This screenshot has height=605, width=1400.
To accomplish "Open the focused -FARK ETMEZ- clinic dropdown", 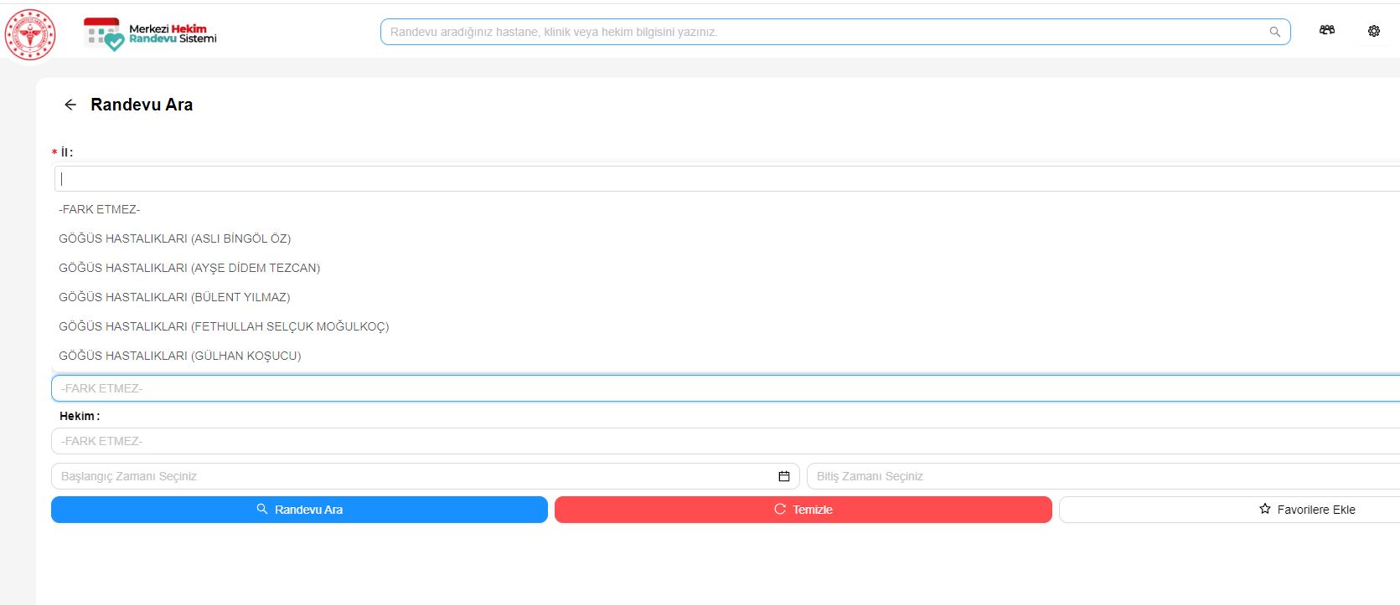I will tap(721, 388).
